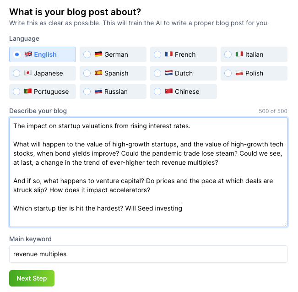Select the Portuguese language radio button
This screenshot has height=292, width=298.
[16, 92]
